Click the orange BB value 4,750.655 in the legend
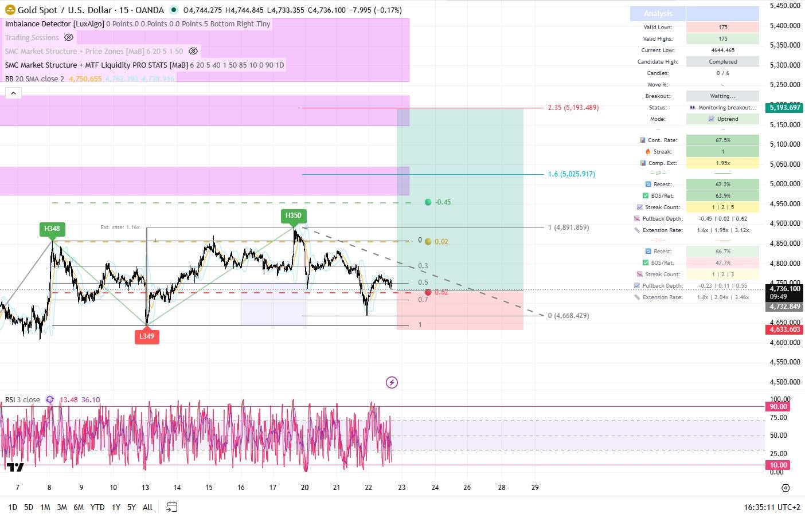 tap(84, 79)
